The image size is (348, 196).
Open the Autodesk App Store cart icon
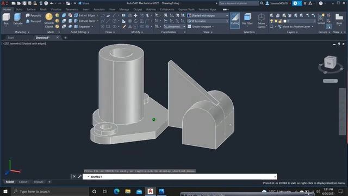pos(305,3)
